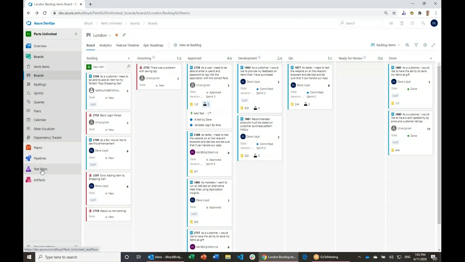465x262 pixels.
Task: Open board settings gear icon
Action: pyautogui.click(x=425, y=45)
